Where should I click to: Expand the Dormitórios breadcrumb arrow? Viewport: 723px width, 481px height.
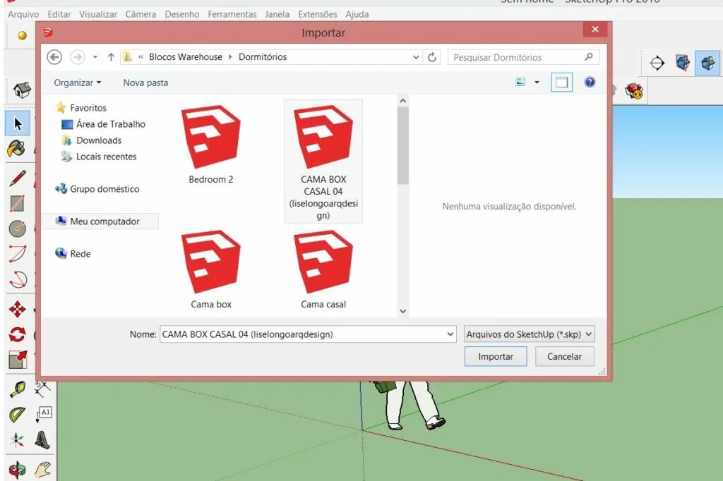(230, 57)
